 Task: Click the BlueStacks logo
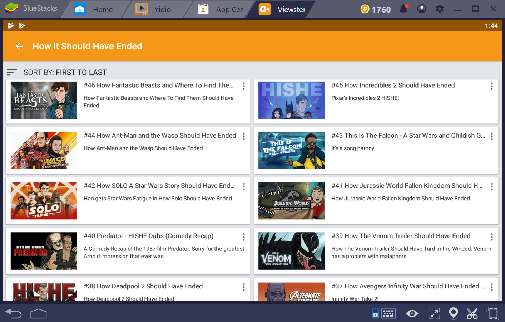point(11,8)
